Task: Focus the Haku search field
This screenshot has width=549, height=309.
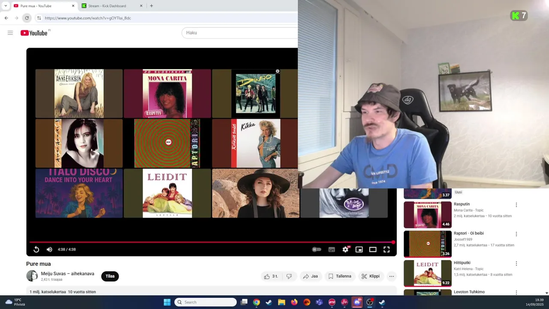Action: click(240, 33)
